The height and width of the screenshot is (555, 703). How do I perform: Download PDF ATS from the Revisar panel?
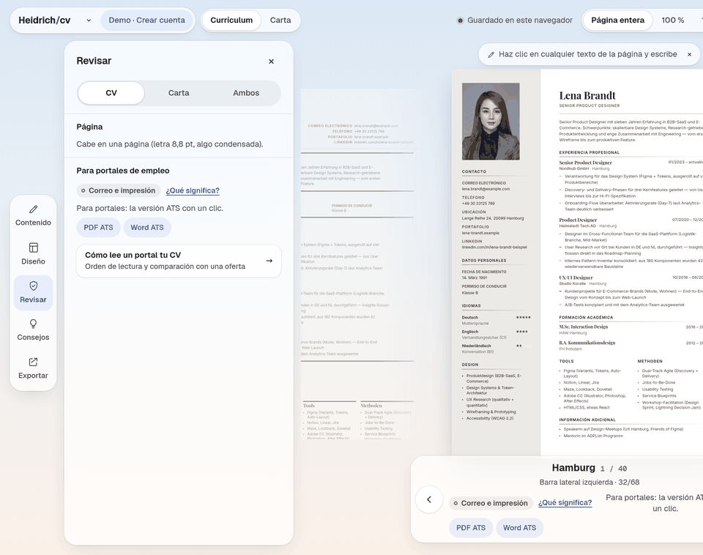98,227
